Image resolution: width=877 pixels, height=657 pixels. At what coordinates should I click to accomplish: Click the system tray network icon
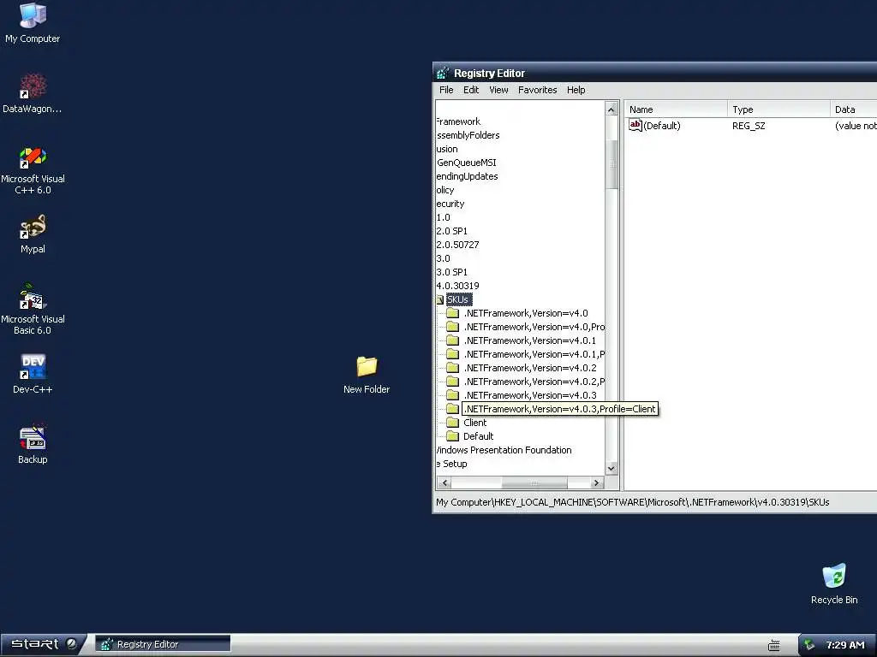tap(809, 645)
